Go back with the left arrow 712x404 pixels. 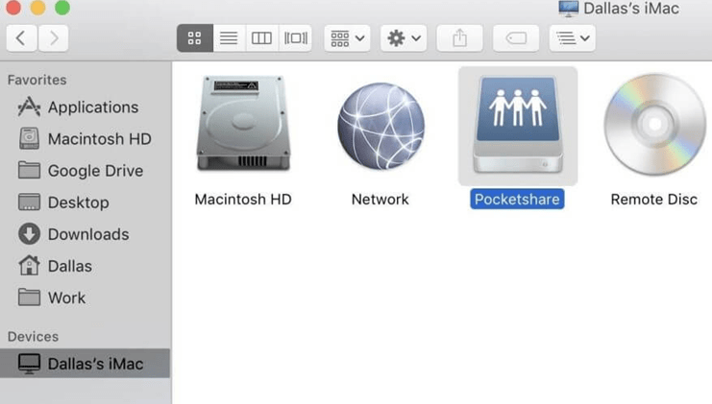[21, 38]
